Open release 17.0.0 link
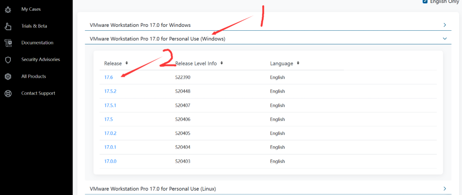462x195 pixels. tap(111, 161)
